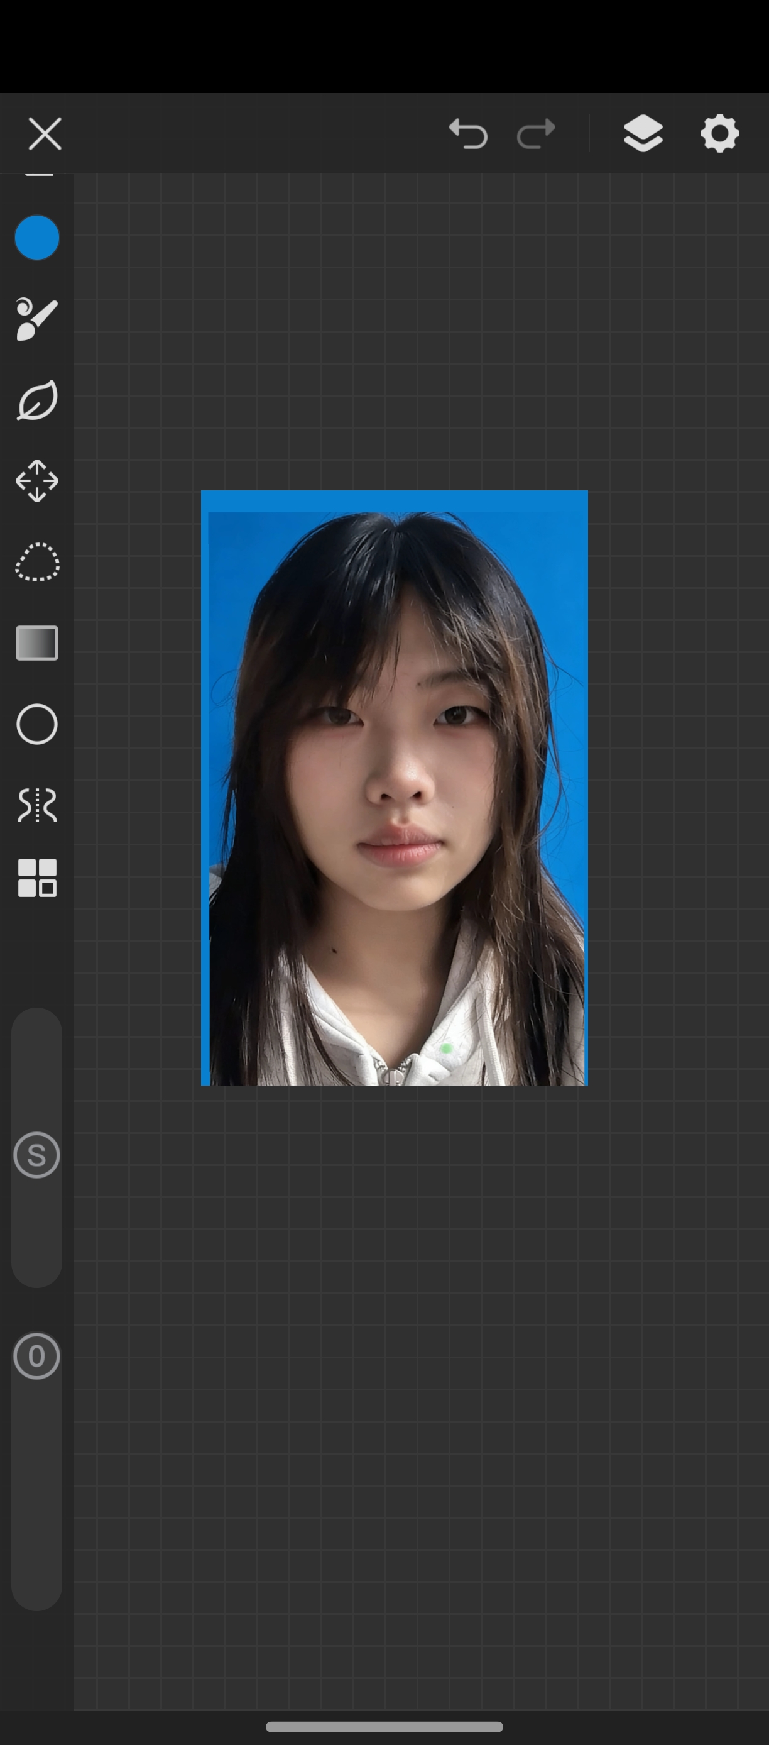Screen dimensions: 769x1745
Task: Activate the Transform move tool
Action: point(36,481)
